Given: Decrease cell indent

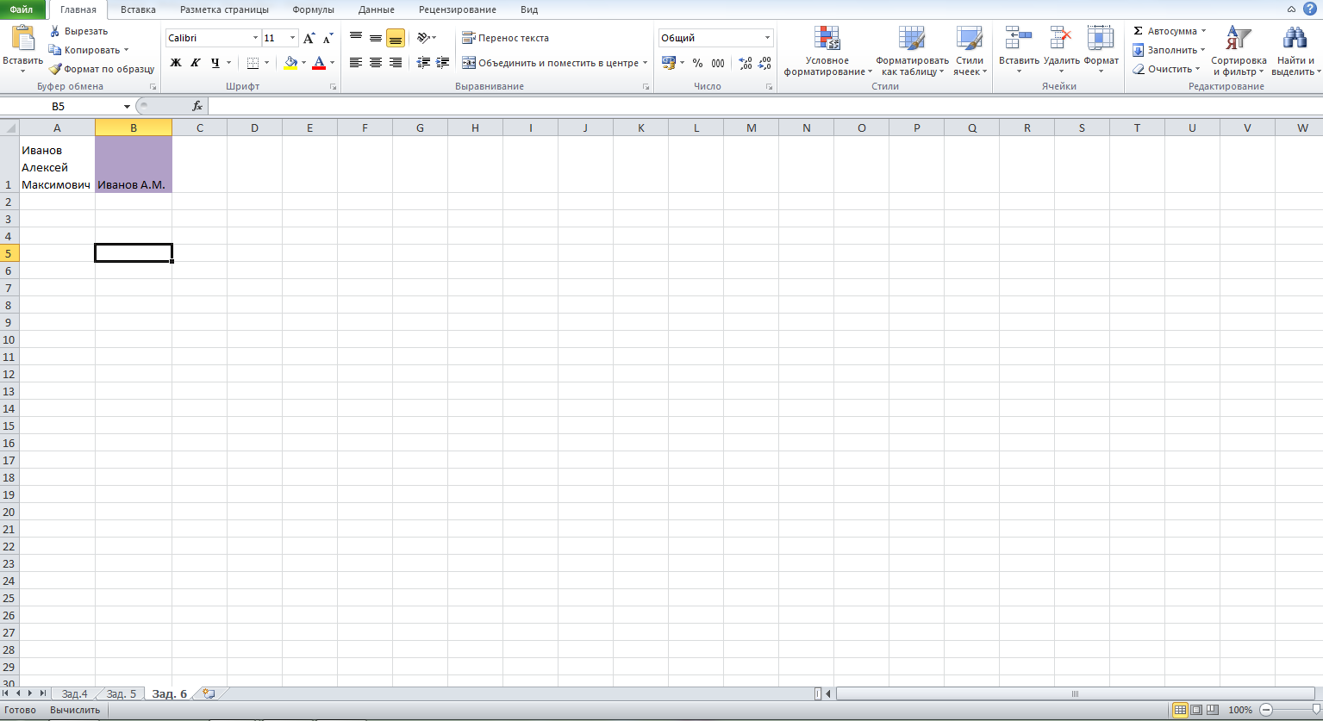Looking at the screenshot, I should 423,63.
